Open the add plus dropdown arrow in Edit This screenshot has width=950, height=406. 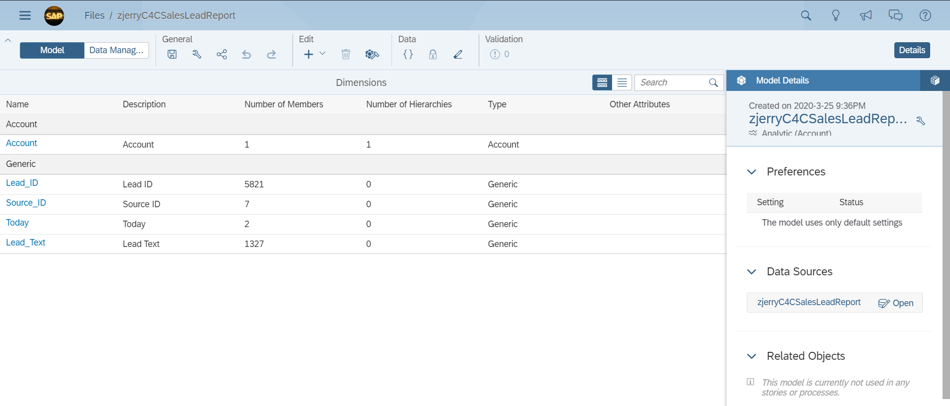(322, 53)
